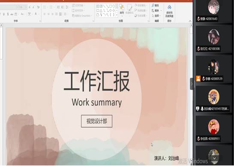The width and height of the screenshot is (234, 166).
Task: Click microphone icon for 刘治峰42101417
Action: click(202, 109)
